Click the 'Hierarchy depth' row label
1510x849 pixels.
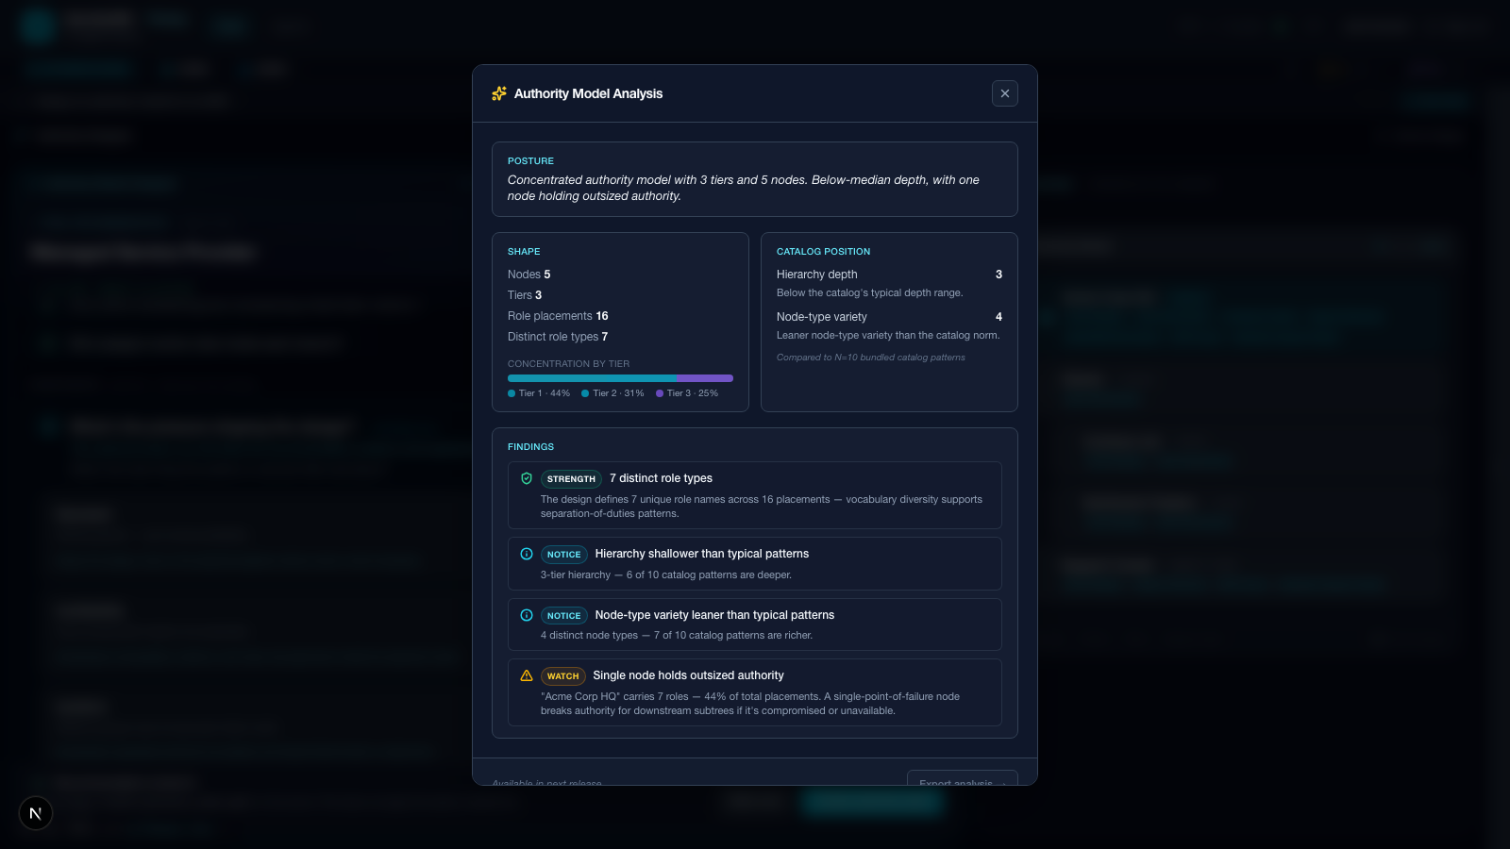pos(817,275)
